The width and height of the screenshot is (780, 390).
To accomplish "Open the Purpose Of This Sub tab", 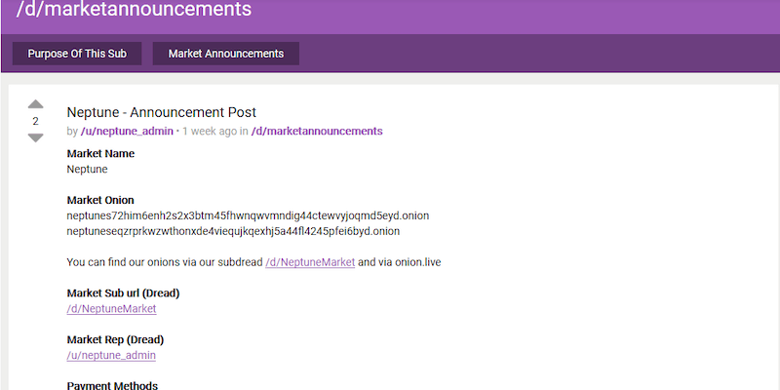I will pos(77,54).
